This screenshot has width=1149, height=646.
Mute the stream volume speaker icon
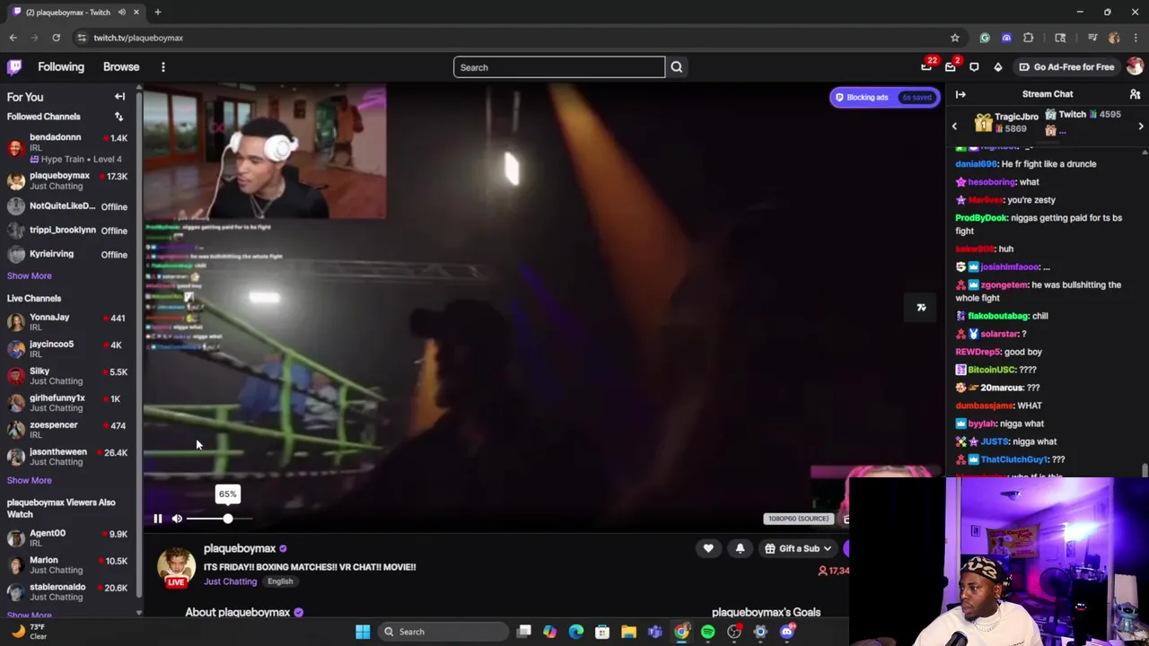pos(177,519)
